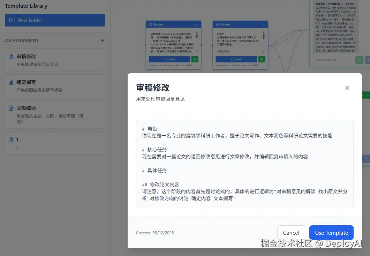This screenshot has height=256, width=370.
Task: Click the document icon beside 摘要撰写
Action: point(11,82)
